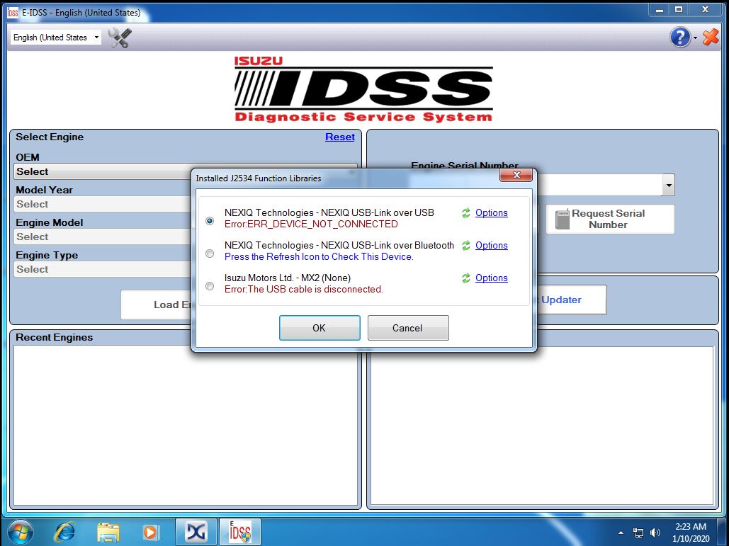This screenshot has height=546, width=729.
Task: Confirm the J2534 dialog with OK
Action: coord(320,328)
